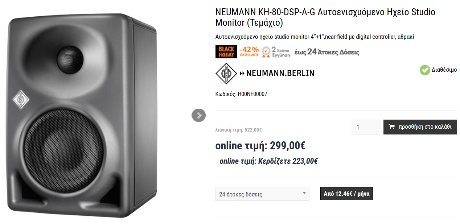Click the -42% discount badge

click(249, 52)
